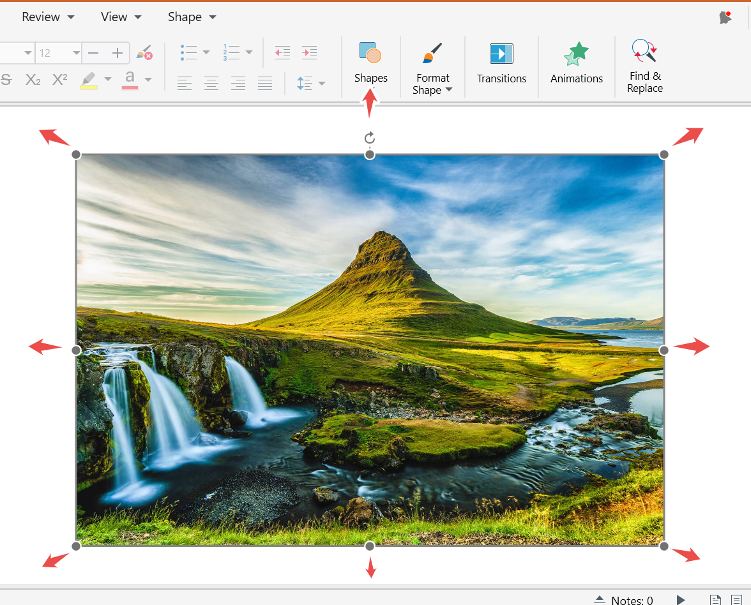Viewport: 751px width, 605px height.
Task: Select the top-middle resize handle
Action: pos(370,154)
